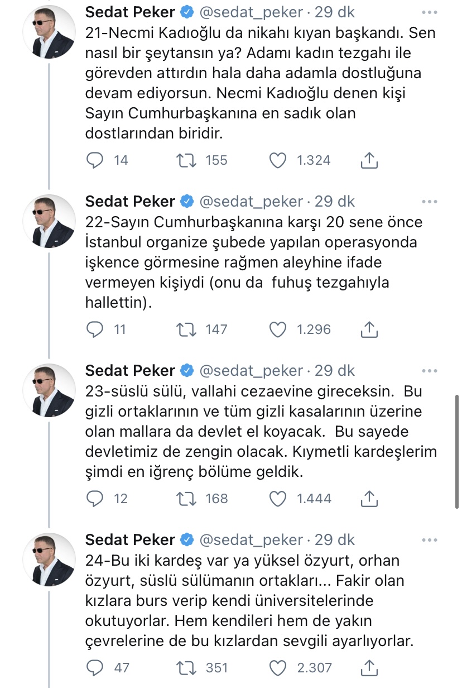The width and height of the screenshot is (462, 688).
Task: Like the tweet with 2.307 likes
Action: click(x=278, y=667)
